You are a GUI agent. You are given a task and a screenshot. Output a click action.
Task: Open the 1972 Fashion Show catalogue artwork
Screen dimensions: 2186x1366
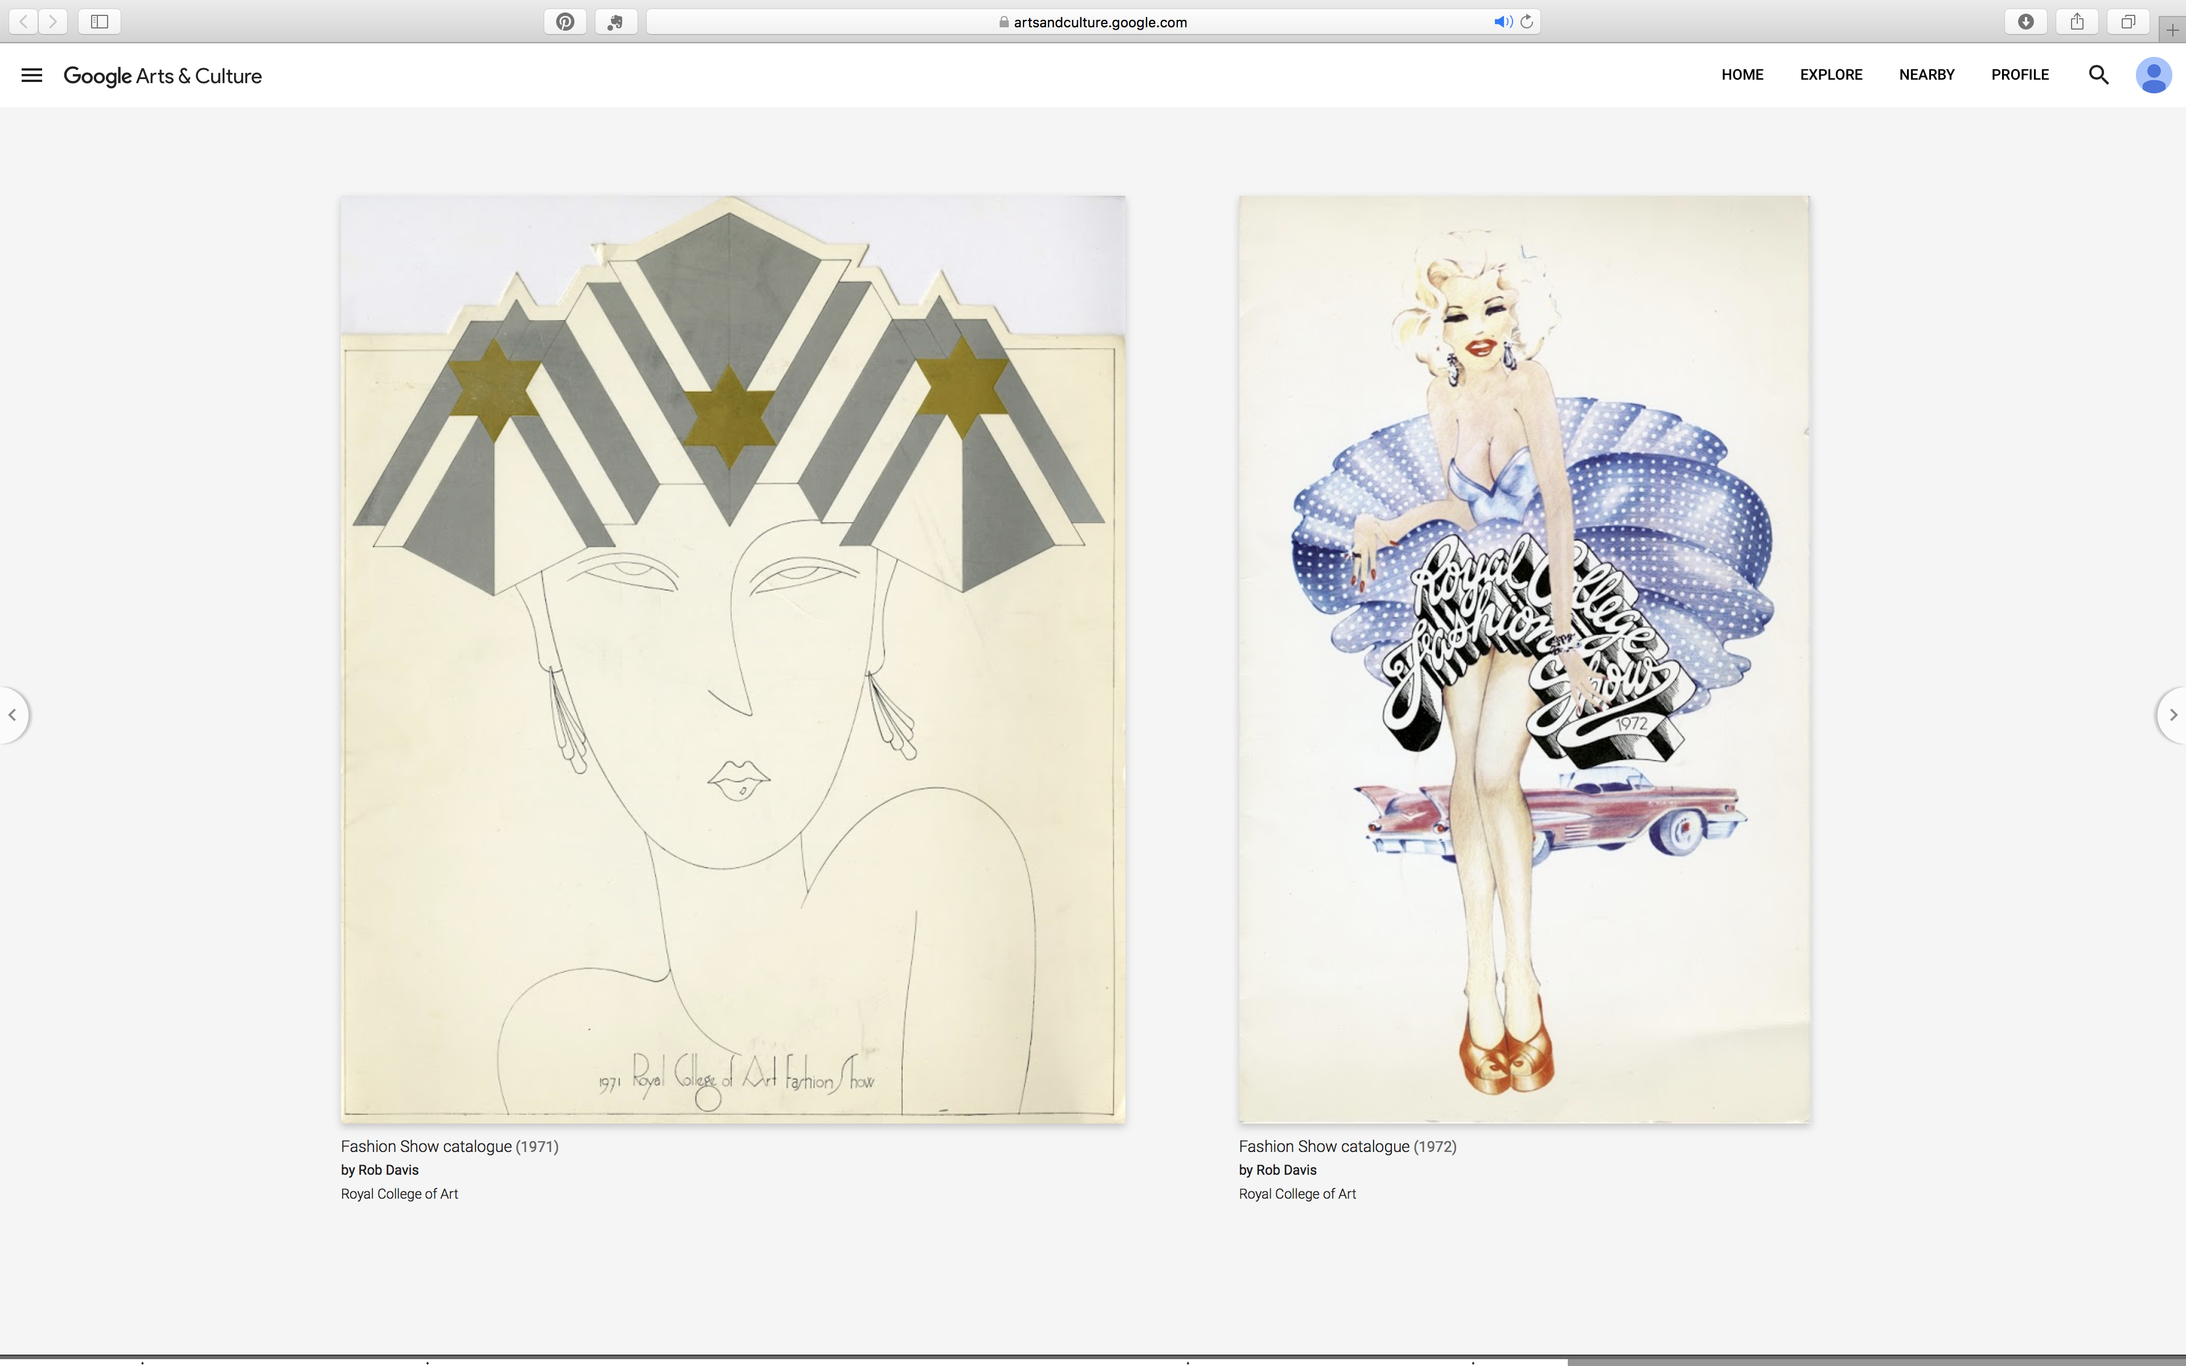(x=1524, y=660)
